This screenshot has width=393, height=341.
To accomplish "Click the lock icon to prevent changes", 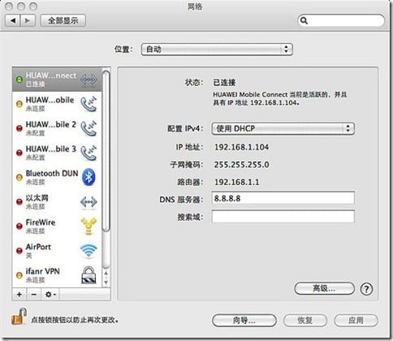I will (x=19, y=317).
